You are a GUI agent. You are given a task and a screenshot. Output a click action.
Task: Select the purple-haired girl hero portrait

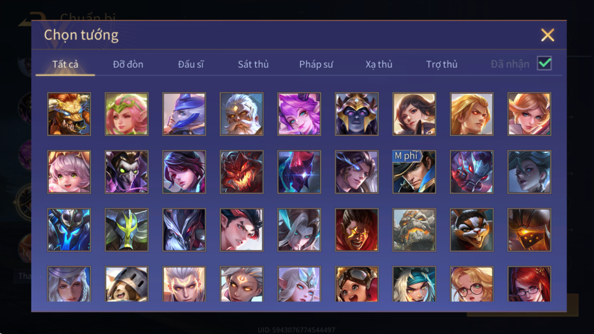299,114
